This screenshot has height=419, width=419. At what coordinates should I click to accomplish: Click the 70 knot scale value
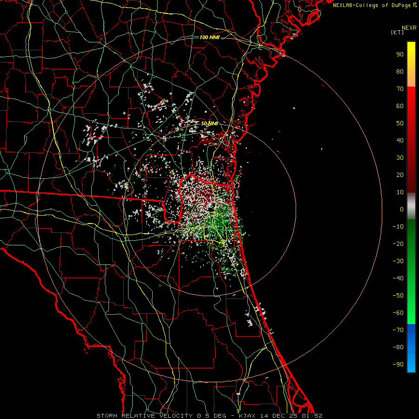coord(400,89)
